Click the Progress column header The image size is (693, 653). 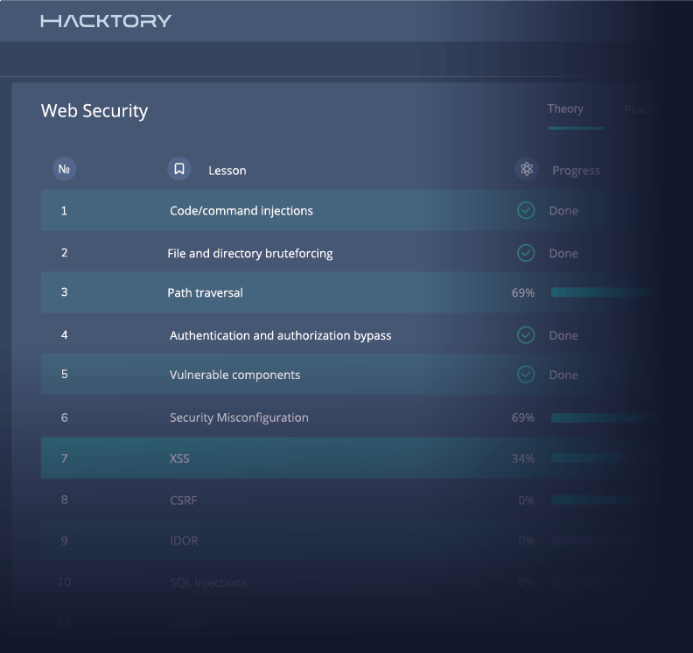[x=576, y=171]
